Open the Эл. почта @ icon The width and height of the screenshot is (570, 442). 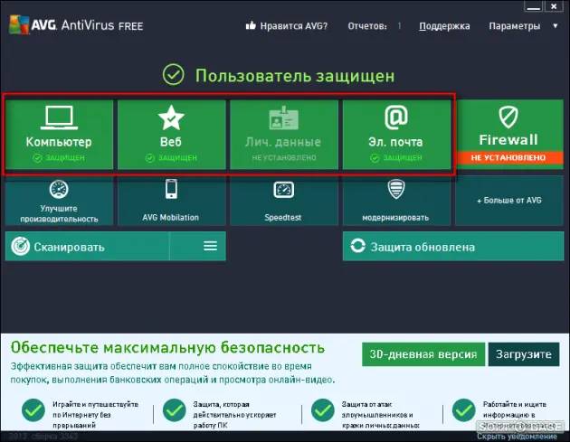click(396, 117)
